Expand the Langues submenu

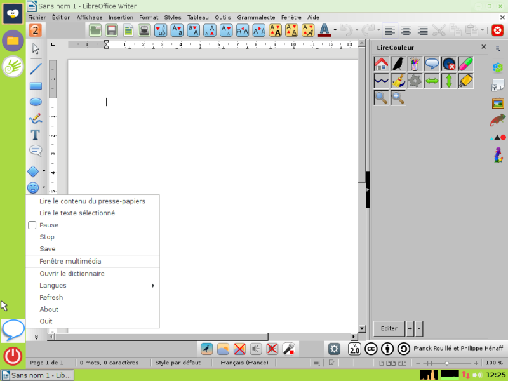93,285
